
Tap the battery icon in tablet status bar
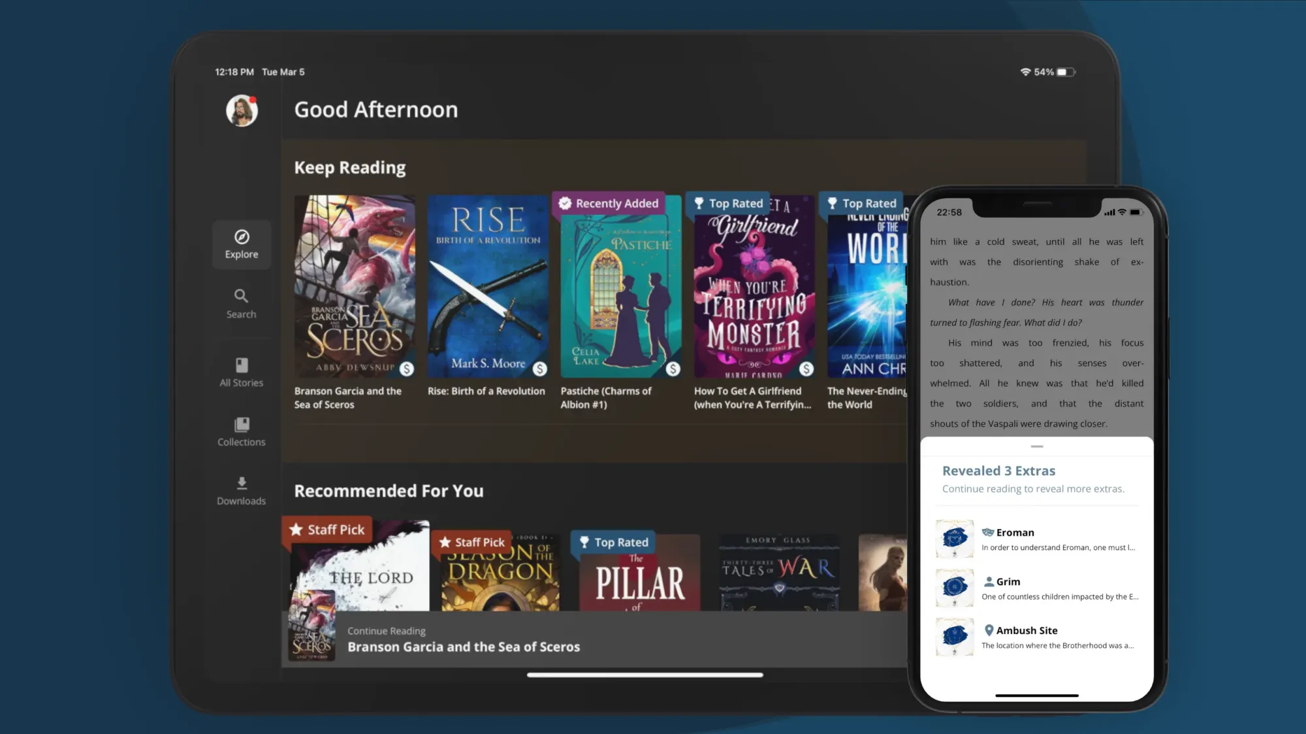click(1066, 72)
